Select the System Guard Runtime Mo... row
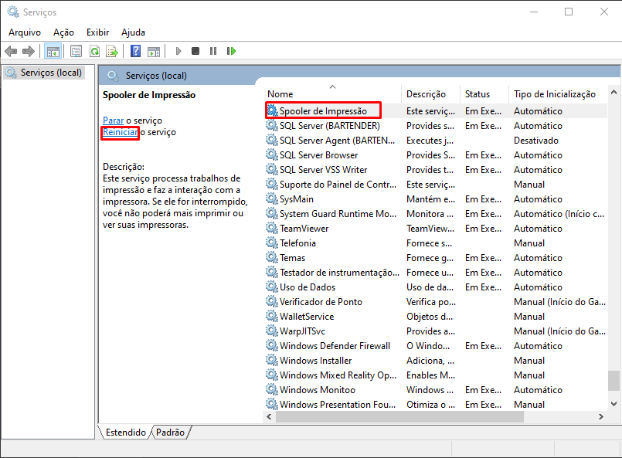The height and width of the screenshot is (458, 622). [x=435, y=214]
